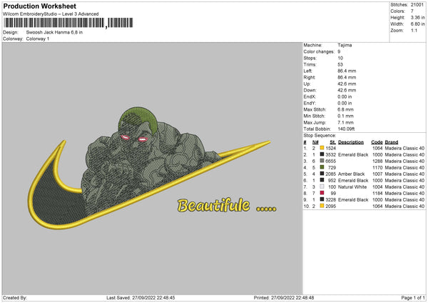
Task: Click the 'Production Worksheet' heading
Action: point(39,6)
